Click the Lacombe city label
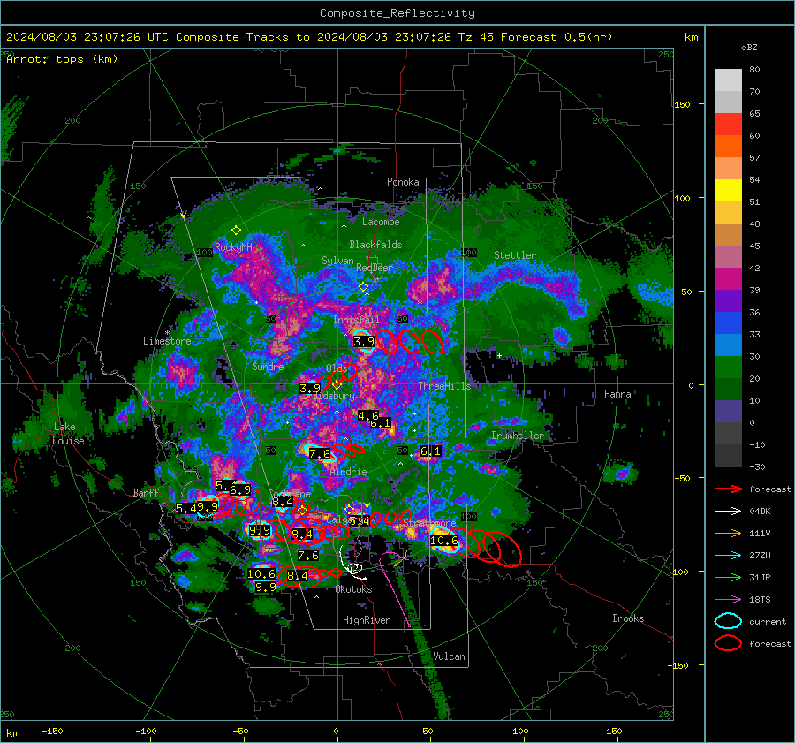Viewport: 795px width, 743px height. point(381,222)
